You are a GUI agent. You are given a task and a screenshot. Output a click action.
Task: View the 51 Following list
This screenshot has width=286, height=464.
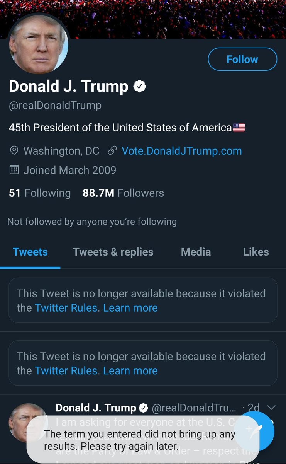40,193
